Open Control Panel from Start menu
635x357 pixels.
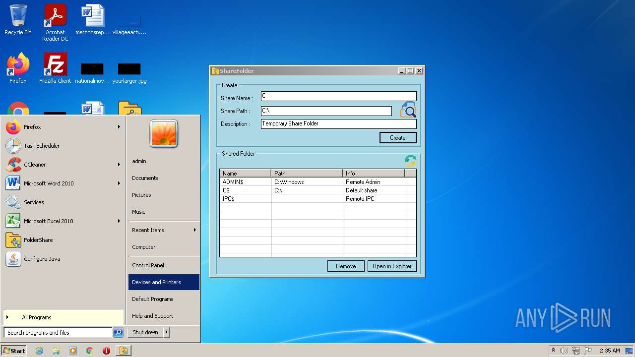[164, 265]
